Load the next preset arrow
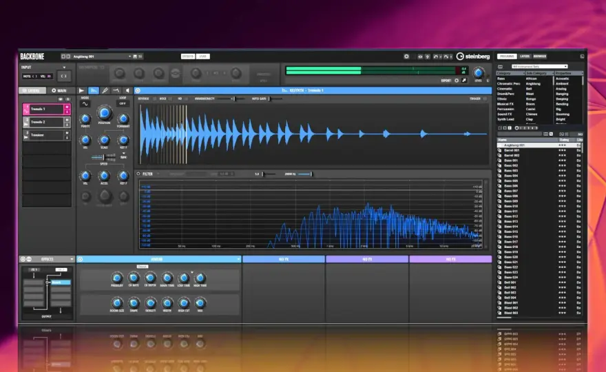This screenshot has width=606, height=372. [68, 56]
